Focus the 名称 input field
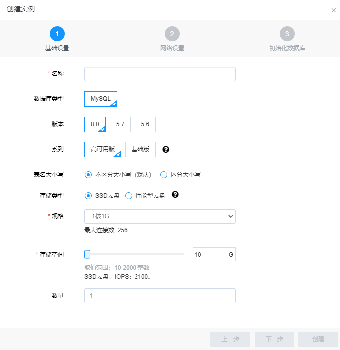This screenshot has width=340, height=350. coord(160,74)
